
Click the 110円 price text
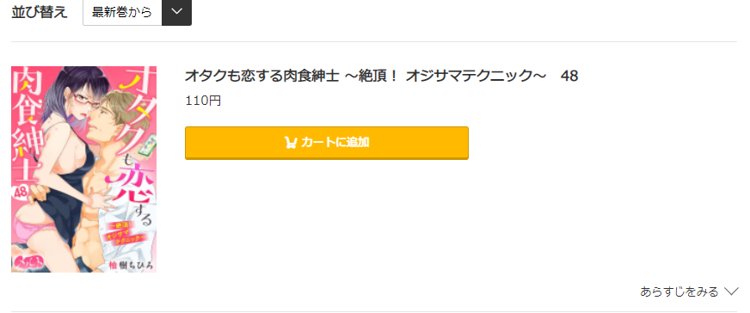click(203, 101)
